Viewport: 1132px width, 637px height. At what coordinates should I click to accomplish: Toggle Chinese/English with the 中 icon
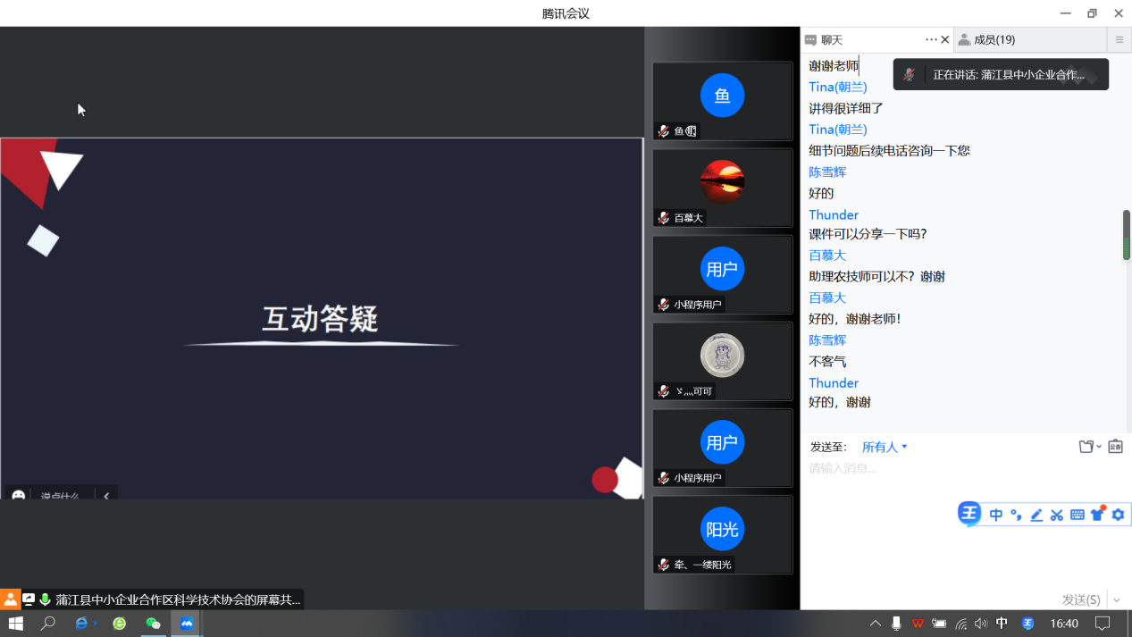click(x=995, y=515)
